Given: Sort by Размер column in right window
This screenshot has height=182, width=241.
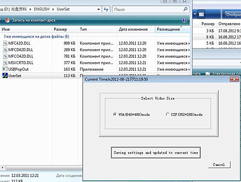Looking at the screenshot, I should (x=208, y=24).
